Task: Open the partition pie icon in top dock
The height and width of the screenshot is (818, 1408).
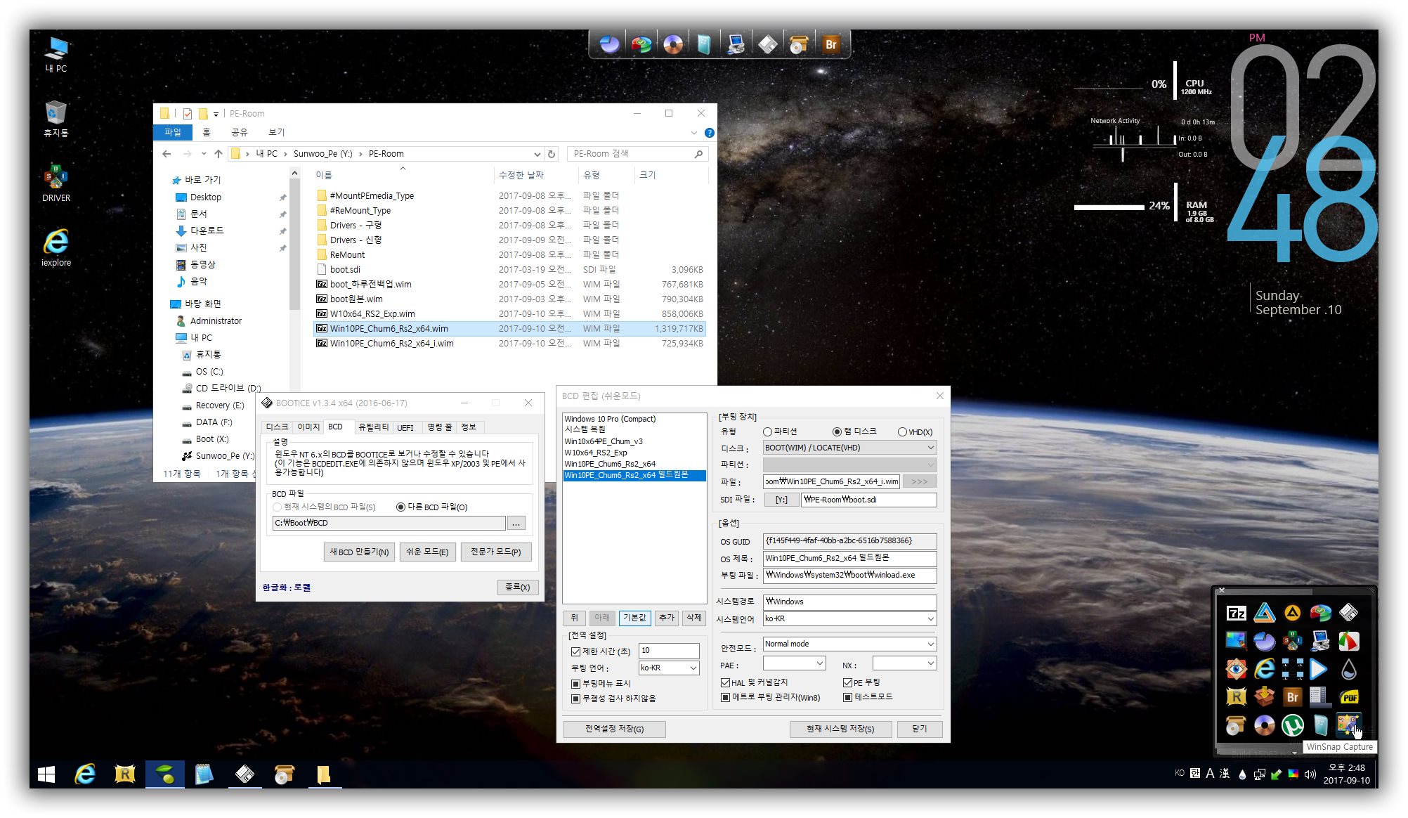Action: click(x=609, y=44)
